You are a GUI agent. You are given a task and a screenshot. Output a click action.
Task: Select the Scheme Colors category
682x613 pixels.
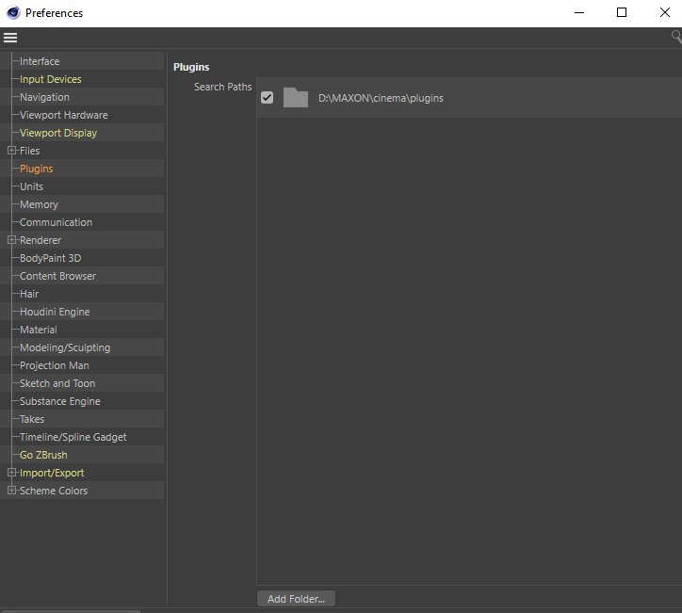(x=54, y=491)
